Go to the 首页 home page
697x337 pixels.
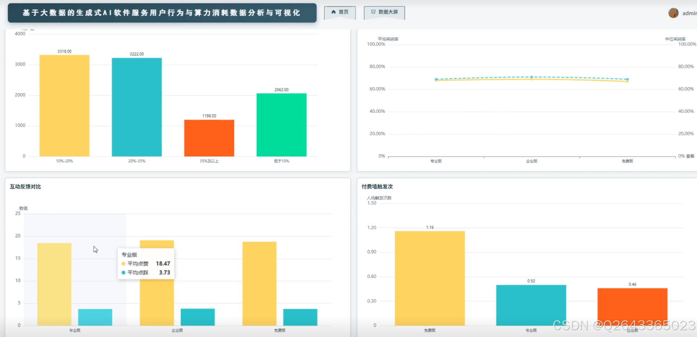coord(340,12)
